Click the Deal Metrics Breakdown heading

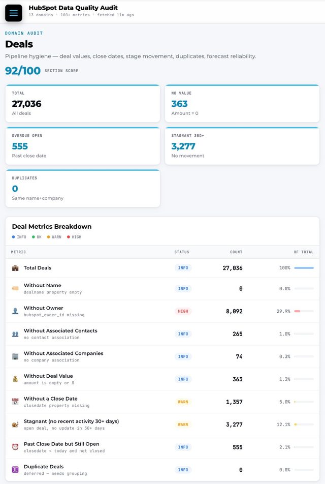pyautogui.click(x=52, y=227)
